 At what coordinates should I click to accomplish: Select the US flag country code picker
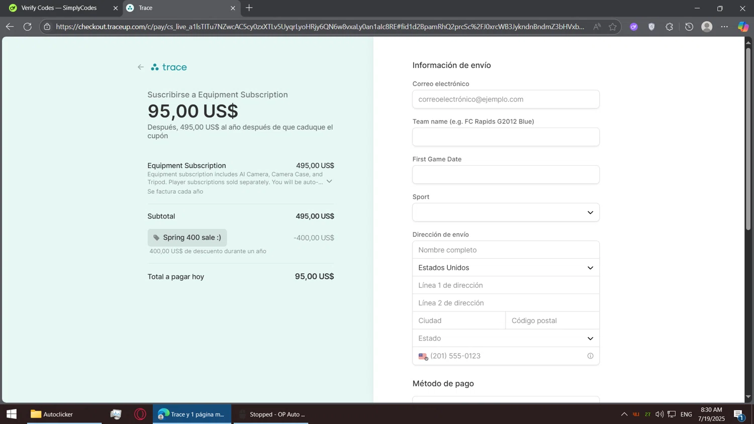click(x=423, y=356)
